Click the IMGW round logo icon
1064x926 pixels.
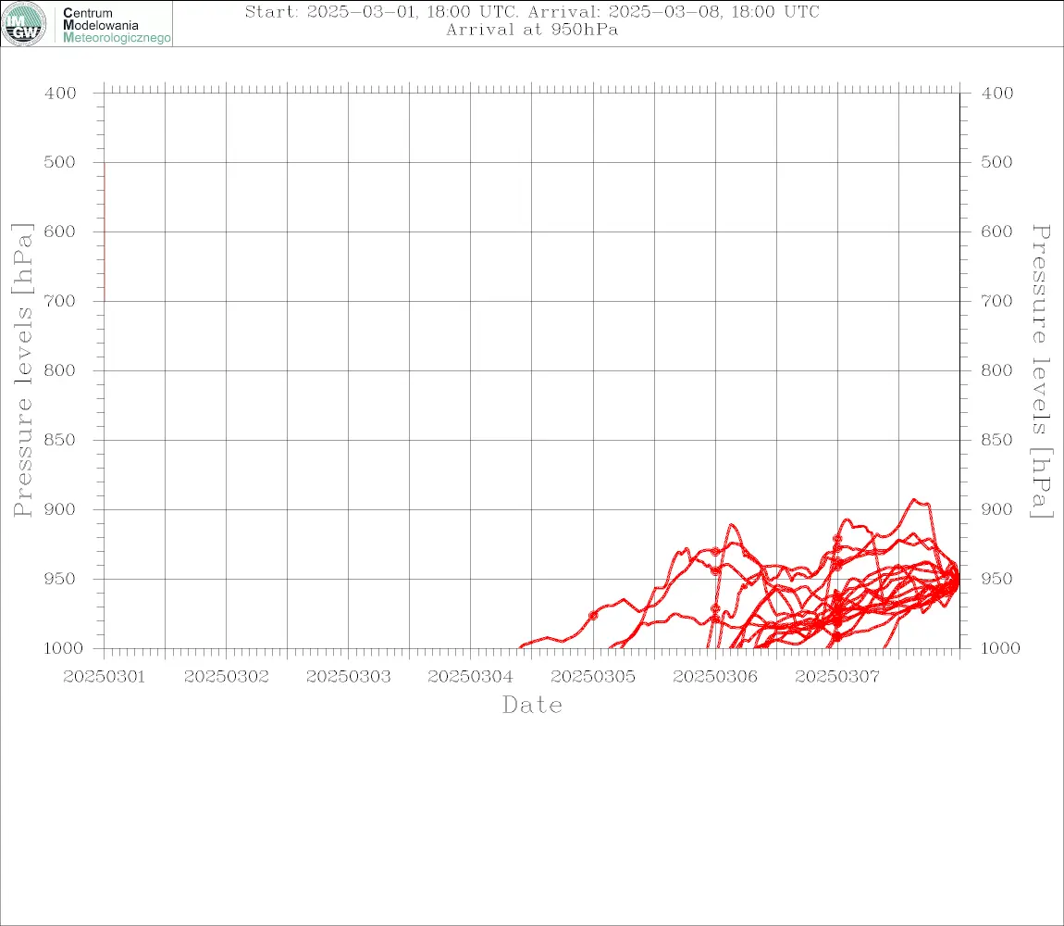tap(24, 24)
